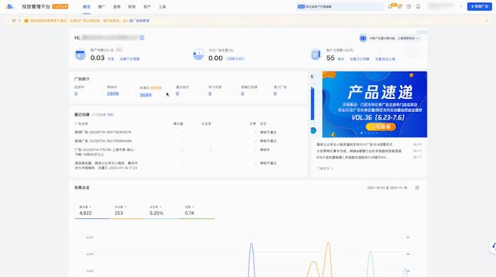496x277 pixels.
Task: Click the learn-more link below the news list
Action: 325,169
